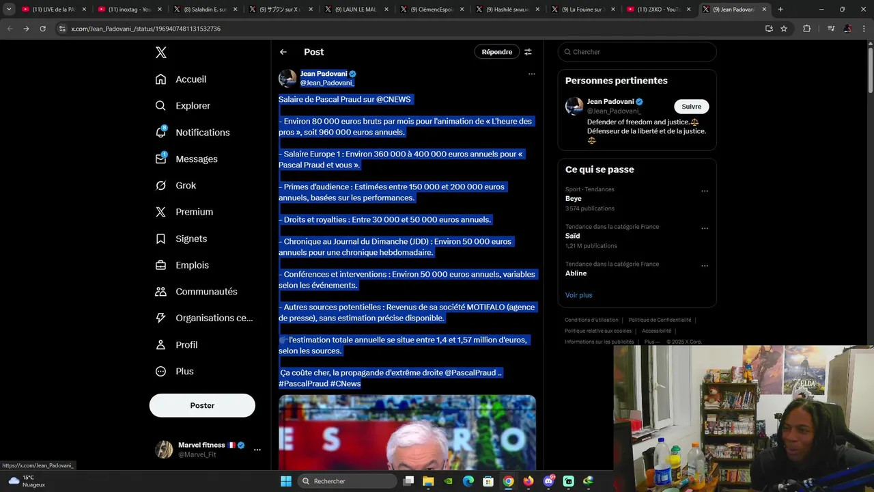874x492 pixels.
Task: Click Marvel fitness profile avatar
Action: 164,450
